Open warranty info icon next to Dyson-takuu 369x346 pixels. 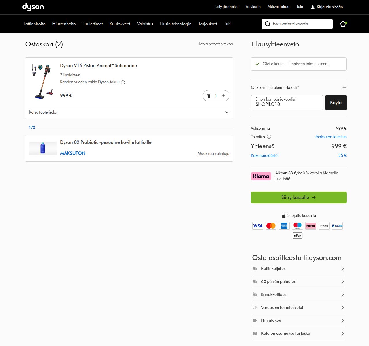[123, 82]
